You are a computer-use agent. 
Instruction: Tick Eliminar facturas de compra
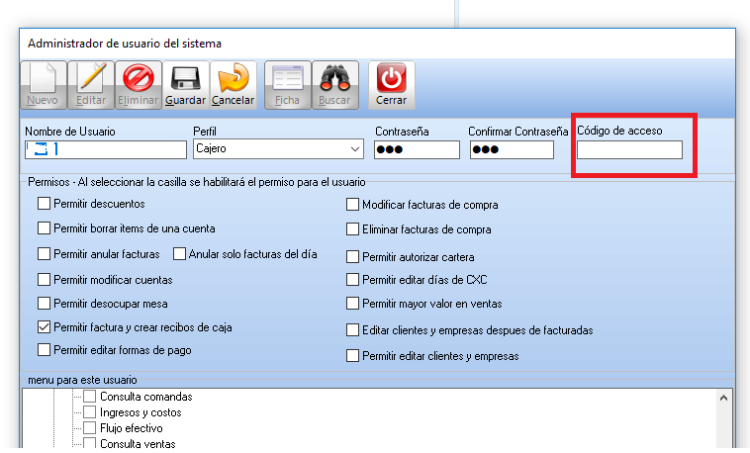pos(352,229)
